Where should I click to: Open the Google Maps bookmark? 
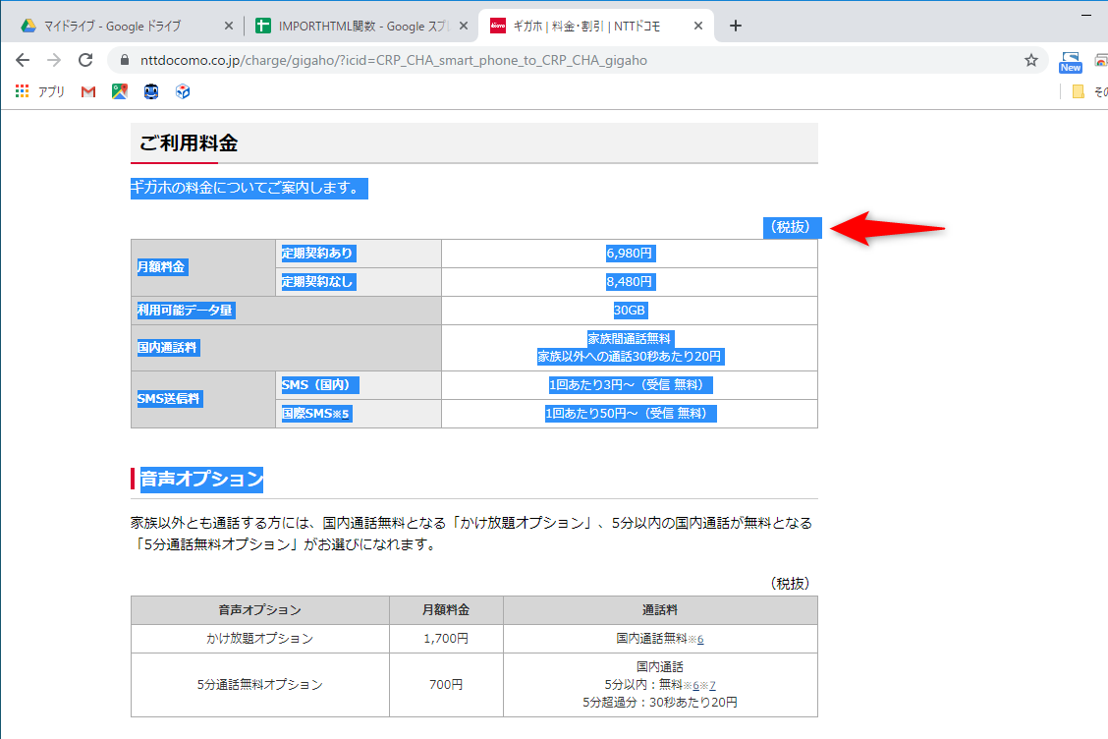point(120,91)
